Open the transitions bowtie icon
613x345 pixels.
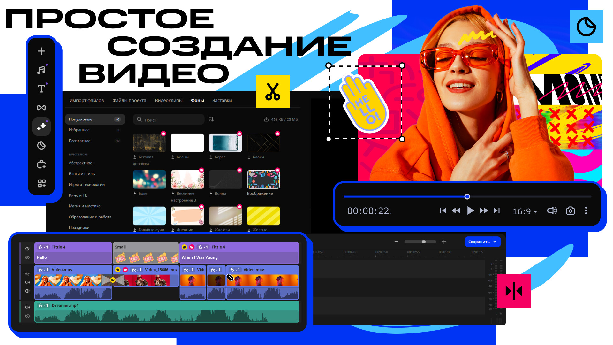coord(42,108)
